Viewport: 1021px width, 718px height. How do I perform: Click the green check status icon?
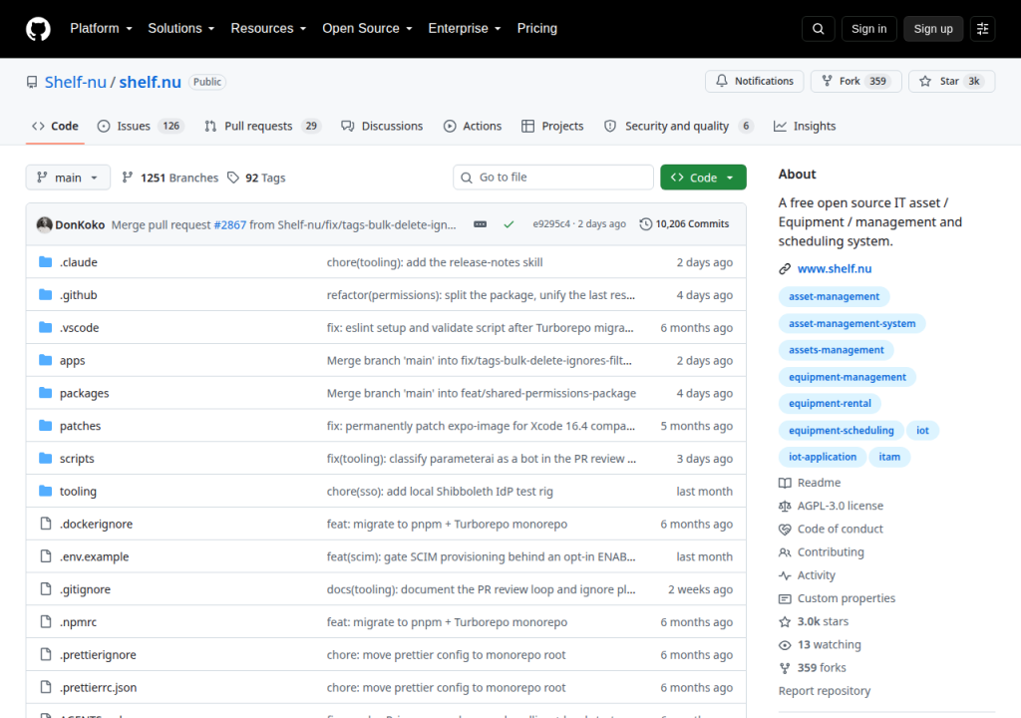509,224
